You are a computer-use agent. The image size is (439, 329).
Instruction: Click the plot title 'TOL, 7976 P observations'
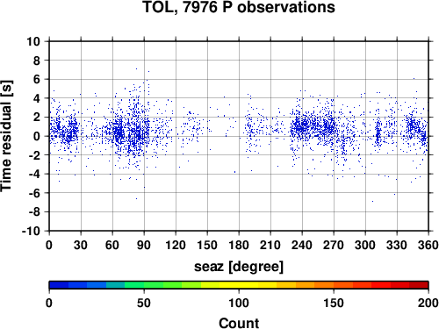[x=239, y=7]
